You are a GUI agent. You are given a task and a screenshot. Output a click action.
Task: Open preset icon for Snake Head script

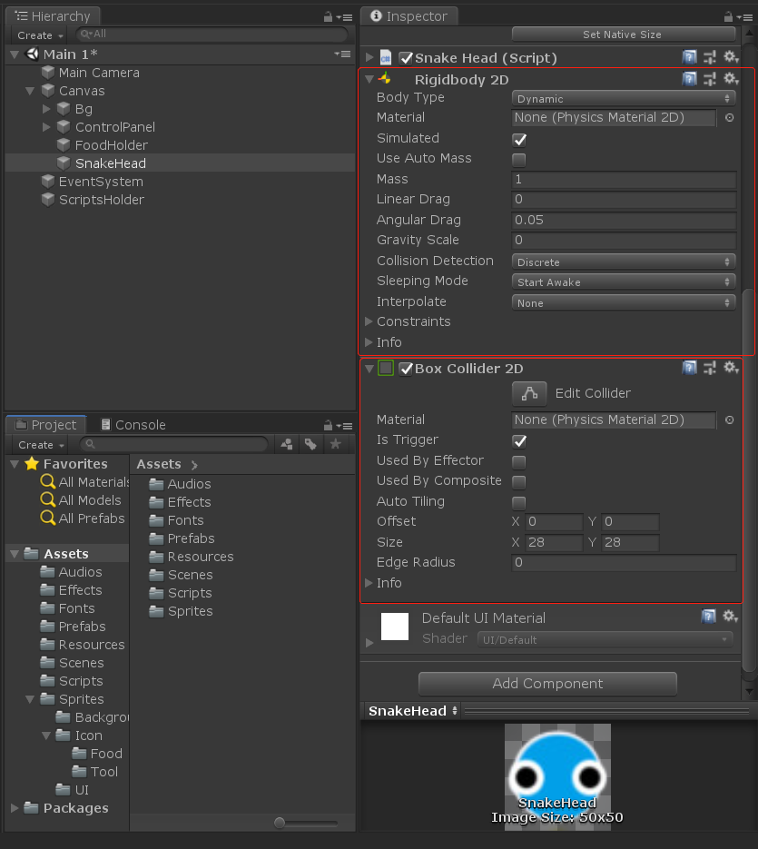709,57
